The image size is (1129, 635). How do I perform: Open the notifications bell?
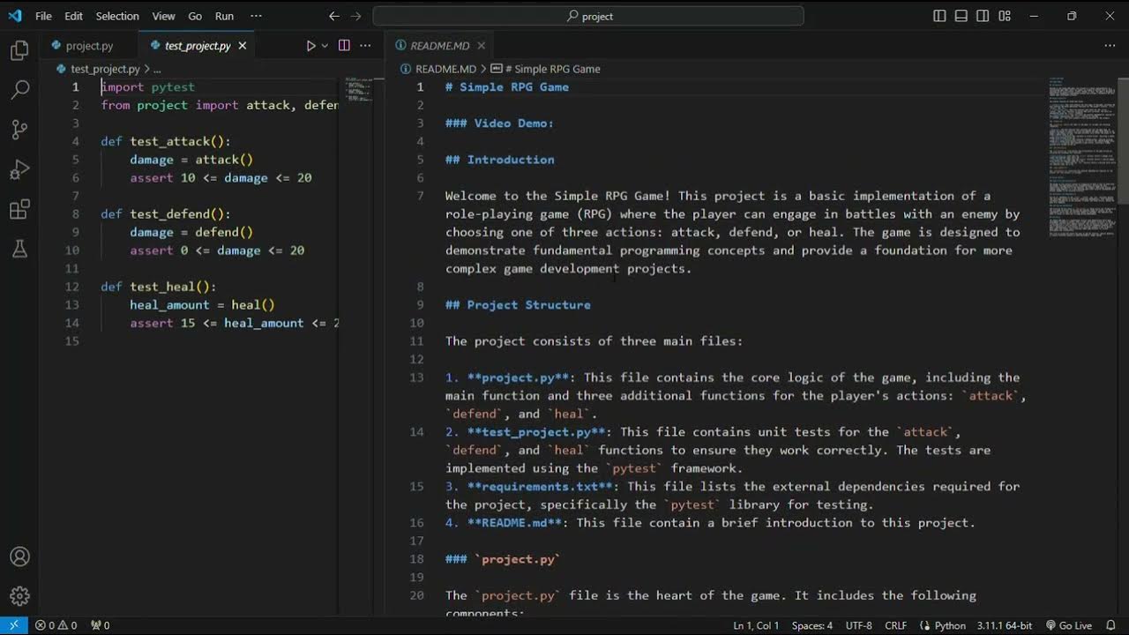1111,625
